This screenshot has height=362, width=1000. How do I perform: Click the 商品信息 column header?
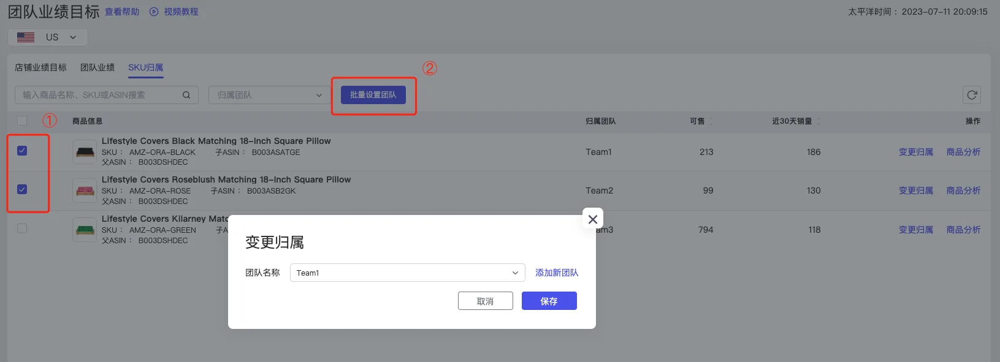88,121
